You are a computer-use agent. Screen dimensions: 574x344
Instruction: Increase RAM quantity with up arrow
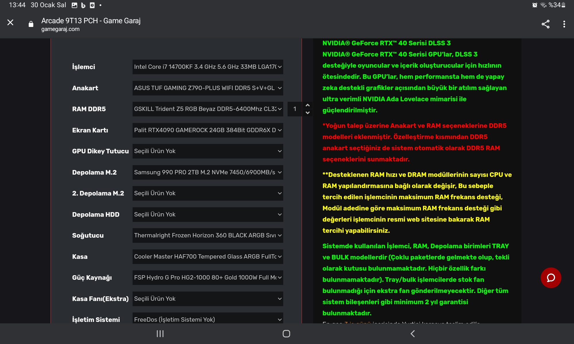point(308,105)
